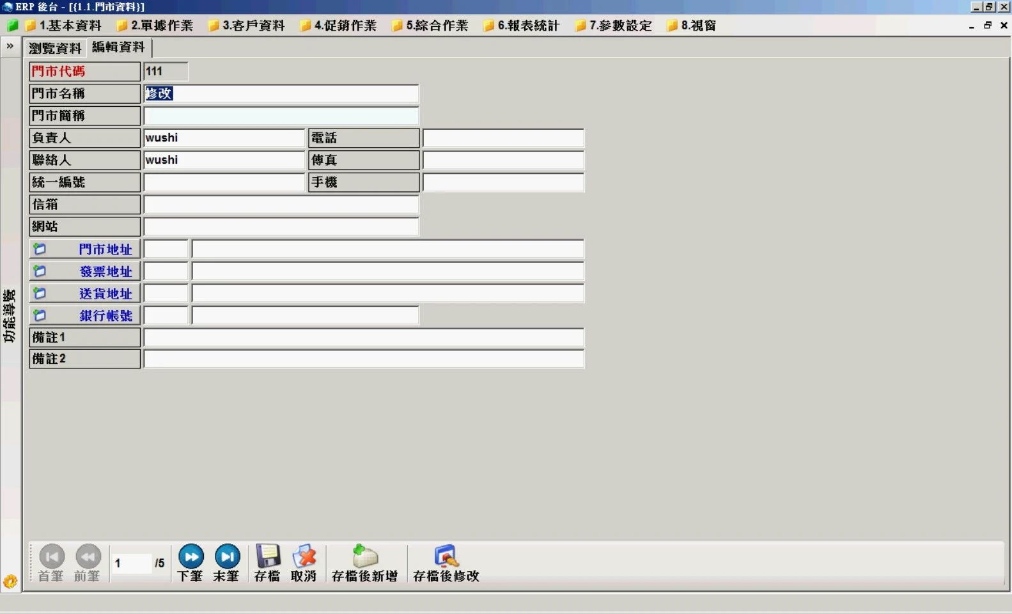Click 電話 input field
1012x614 pixels.
click(x=503, y=138)
